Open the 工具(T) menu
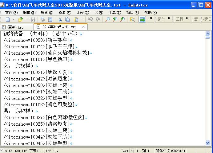Image resolution: width=213 pixels, height=153 pixels. 115,13
